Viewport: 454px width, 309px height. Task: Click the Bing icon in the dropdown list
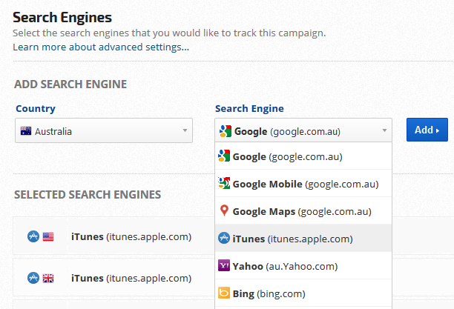(224, 293)
